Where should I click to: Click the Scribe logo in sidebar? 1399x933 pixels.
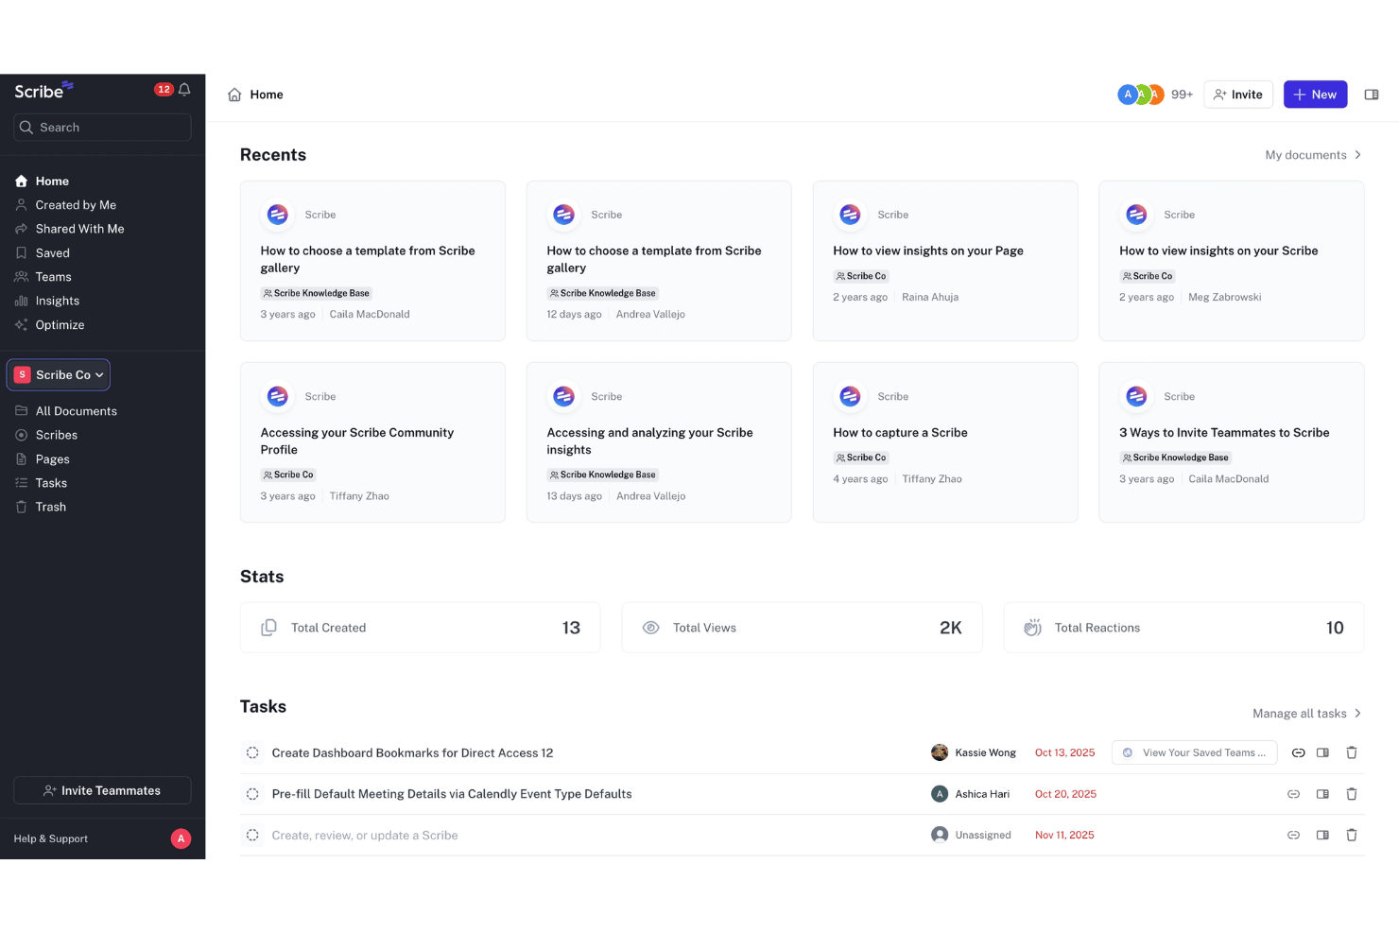click(43, 90)
